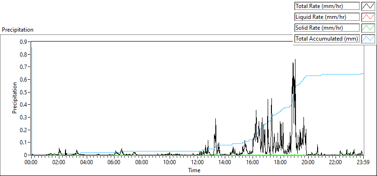The image size is (377, 176).
Task: Click the Solid Rate green line-style icon
Action: [369, 28]
